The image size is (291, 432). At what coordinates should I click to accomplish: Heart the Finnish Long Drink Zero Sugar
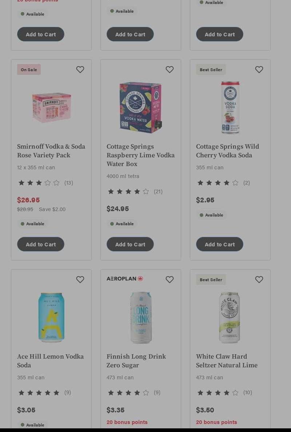(x=170, y=279)
